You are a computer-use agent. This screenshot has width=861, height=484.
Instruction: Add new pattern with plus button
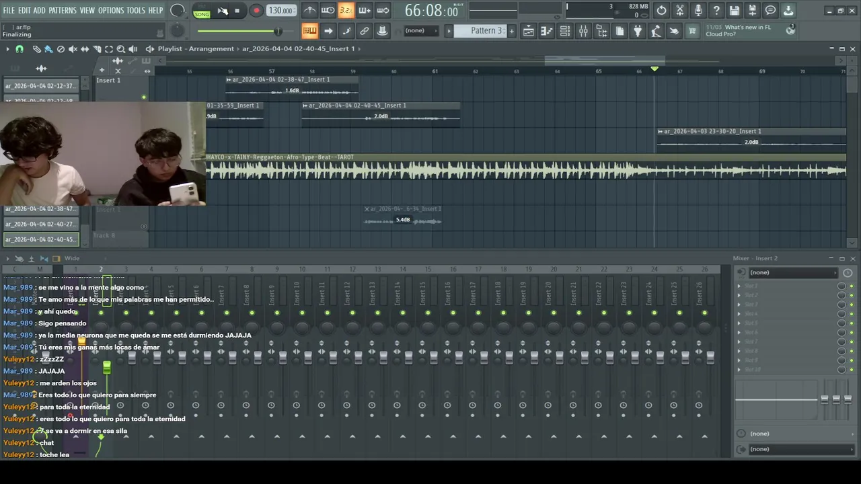(x=511, y=31)
